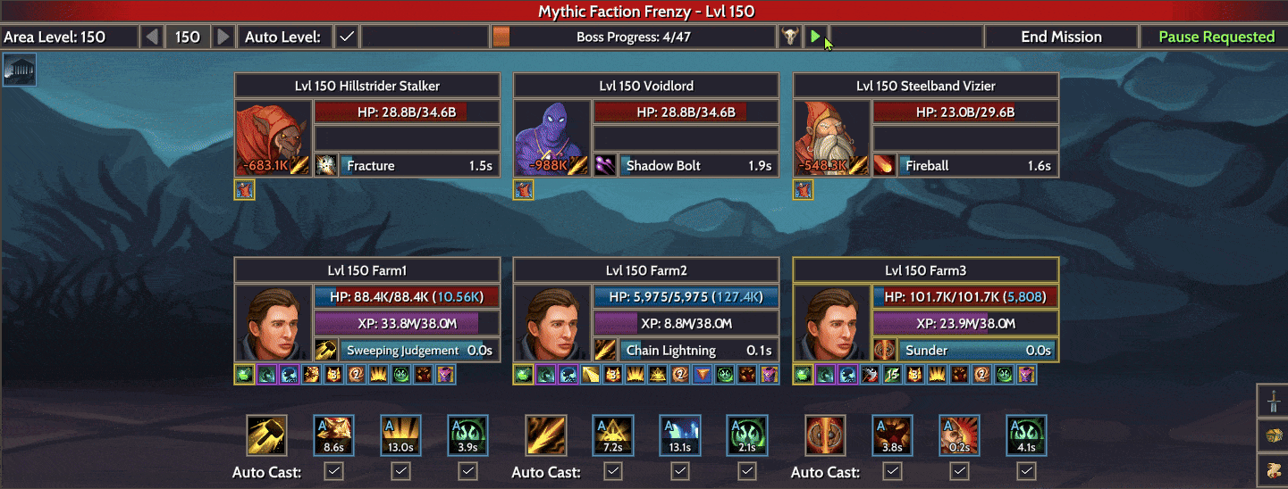Click the Fireball icon on Steelband Vizier

pyautogui.click(x=884, y=165)
